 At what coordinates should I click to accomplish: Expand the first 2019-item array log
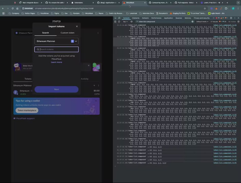point(130,30)
